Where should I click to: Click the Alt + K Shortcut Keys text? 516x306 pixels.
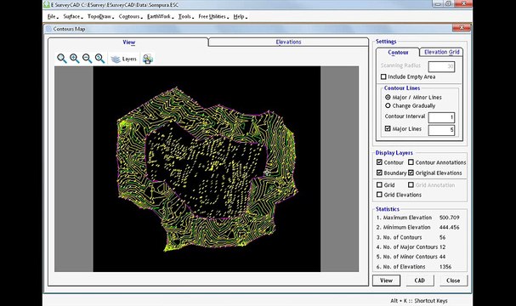click(x=419, y=301)
